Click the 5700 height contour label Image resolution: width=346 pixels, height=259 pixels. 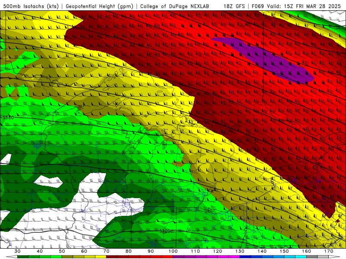[165, 231]
